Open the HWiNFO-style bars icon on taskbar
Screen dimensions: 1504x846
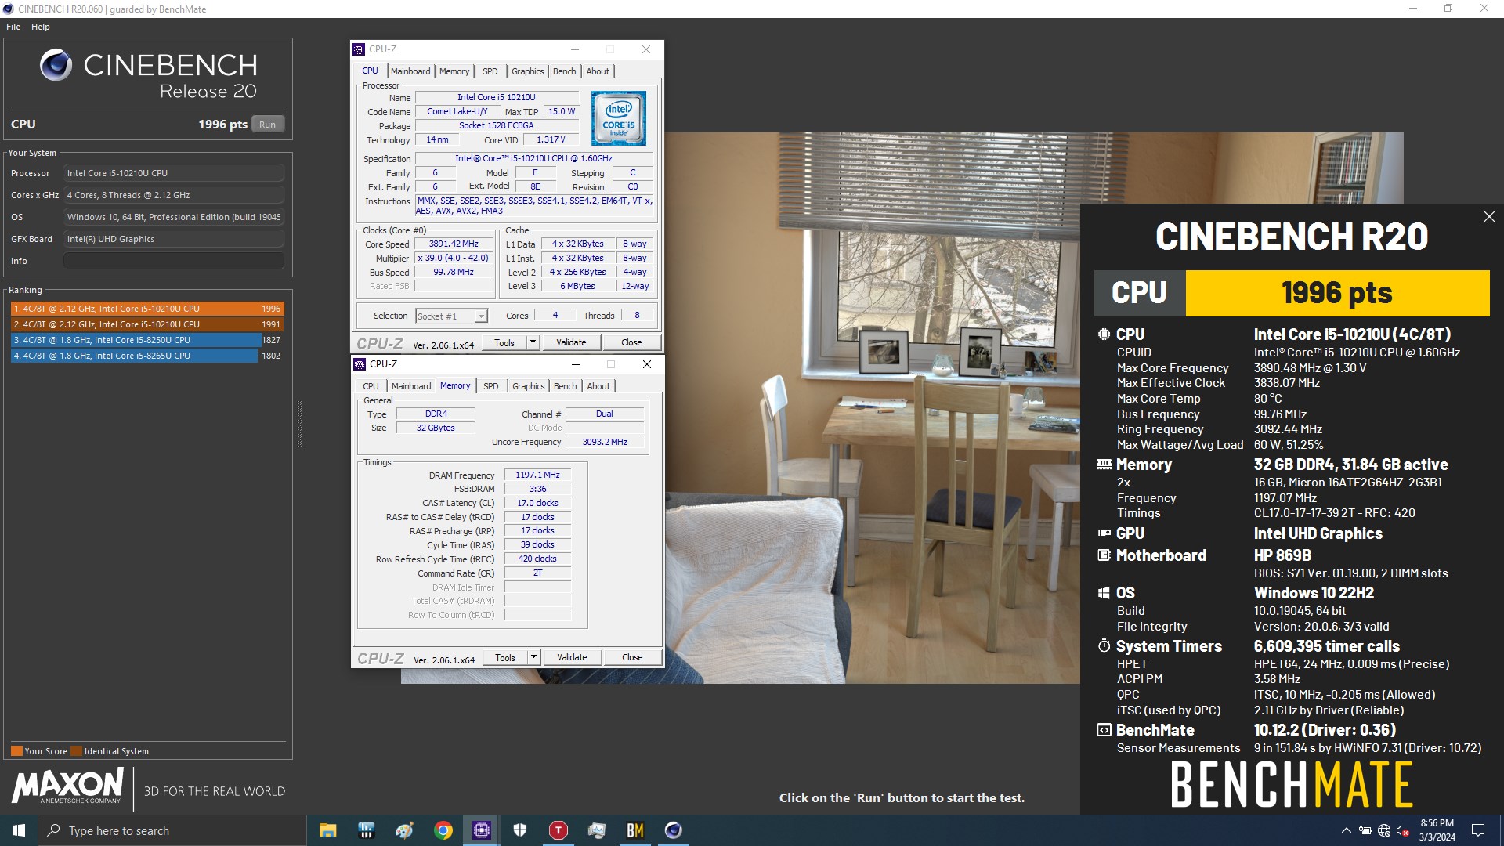367,830
